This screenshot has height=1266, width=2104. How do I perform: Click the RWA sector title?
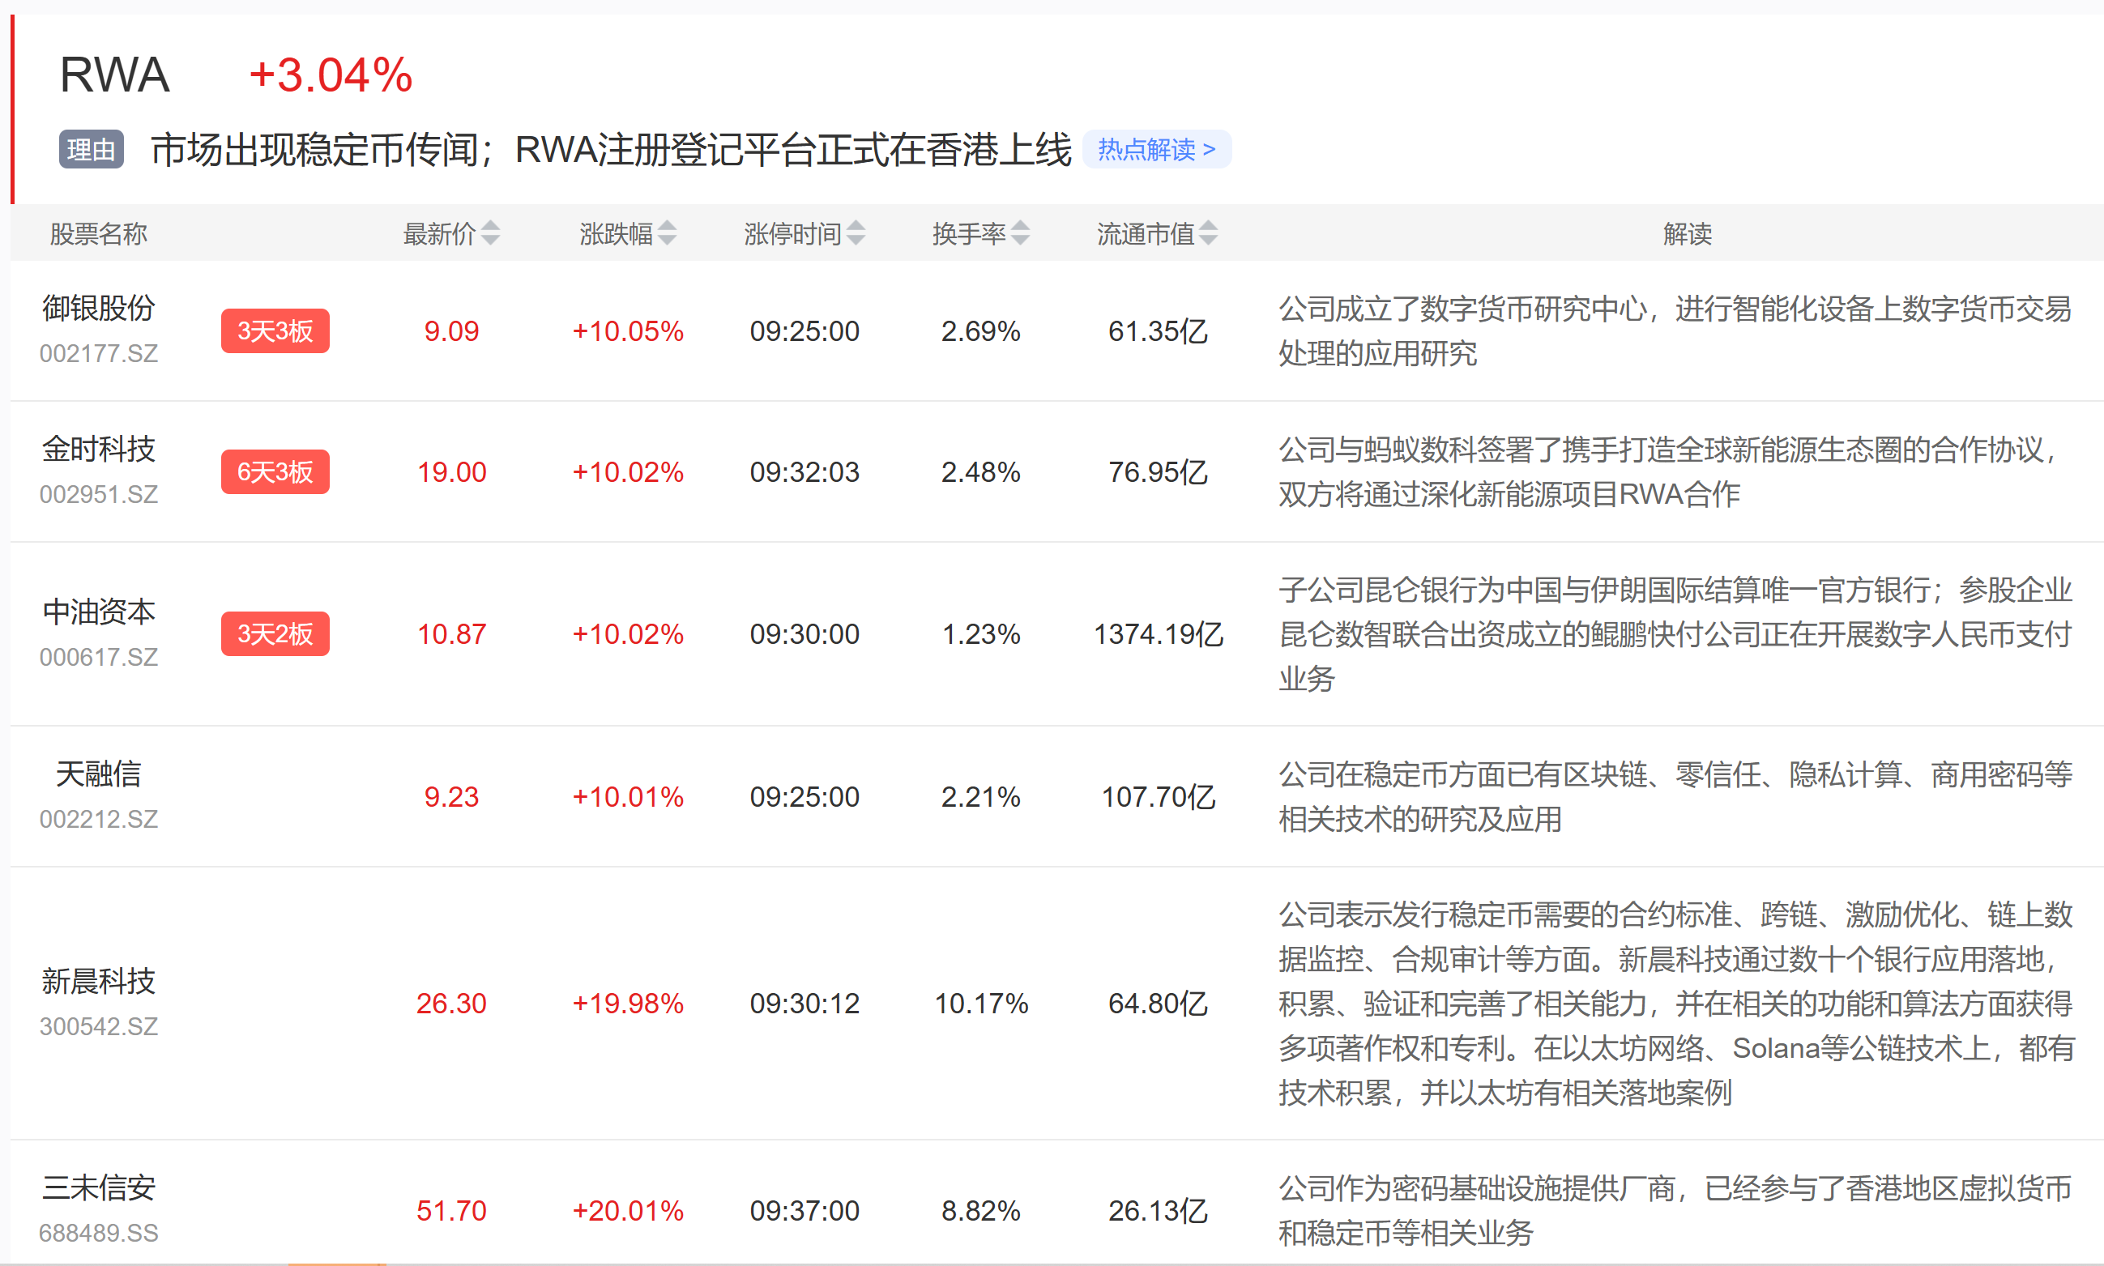[114, 75]
